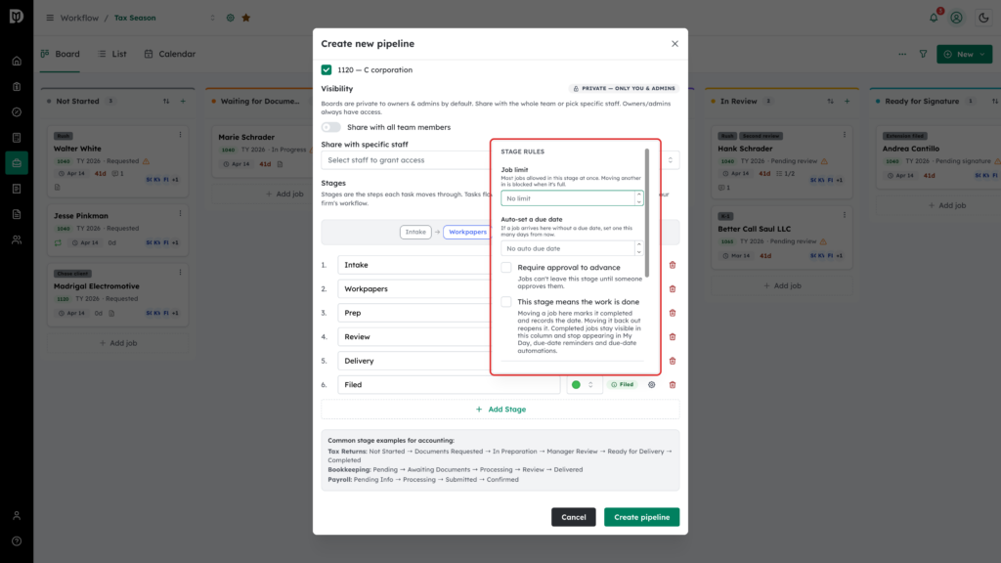Viewport: 1001px width, 563px height.
Task: Pick the green color swatch on Filed stage
Action: [576, 385]
